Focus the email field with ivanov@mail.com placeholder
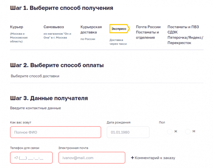This screenshot has height=168, width=213. [92, 158]
